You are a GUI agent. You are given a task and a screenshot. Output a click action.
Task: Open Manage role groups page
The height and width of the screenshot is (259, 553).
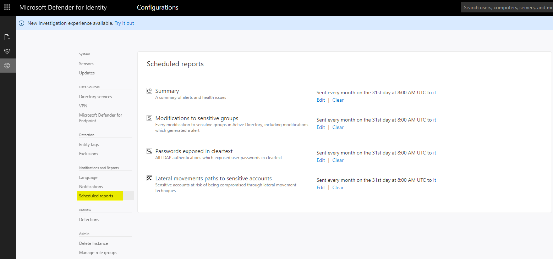[98, 253]
